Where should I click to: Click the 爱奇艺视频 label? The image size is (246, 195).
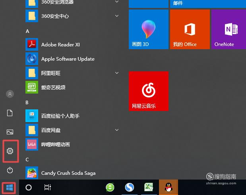[53, 87]
